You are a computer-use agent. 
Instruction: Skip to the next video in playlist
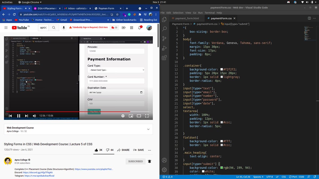coord(27,116)
